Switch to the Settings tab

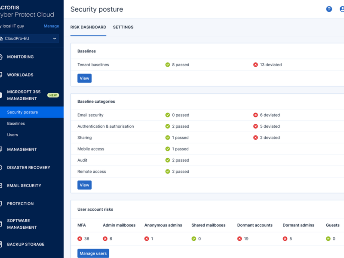click(x=123, y=27)
